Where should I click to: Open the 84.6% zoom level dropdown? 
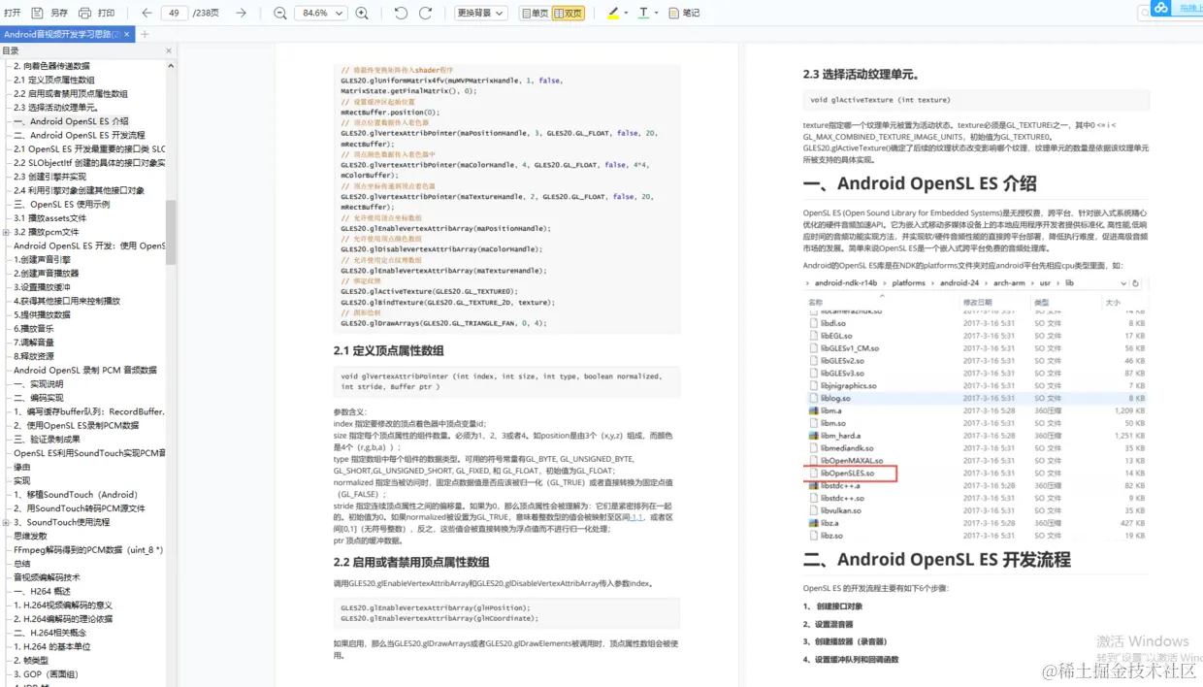[x=320, y=13]
